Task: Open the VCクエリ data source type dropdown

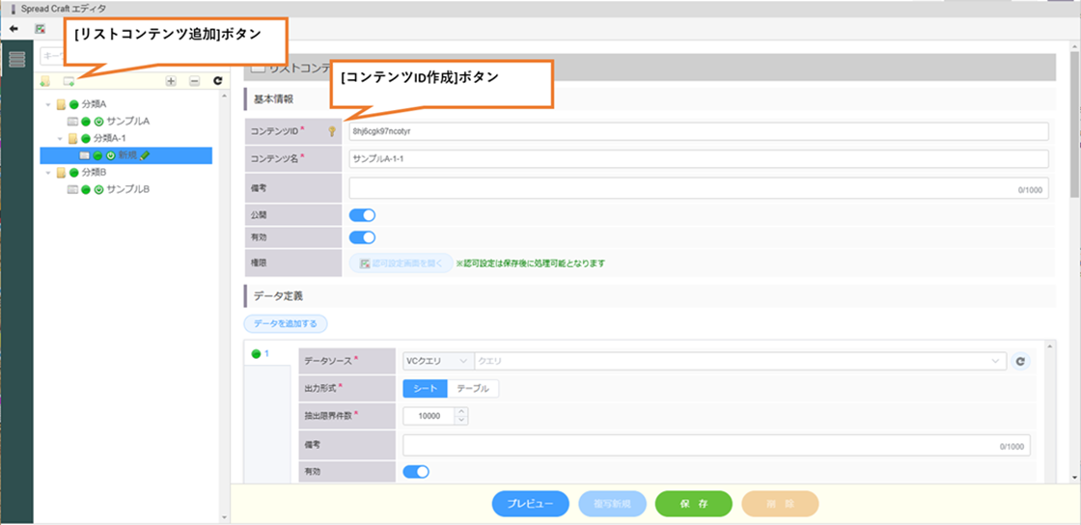Action: tap(437, 361)
